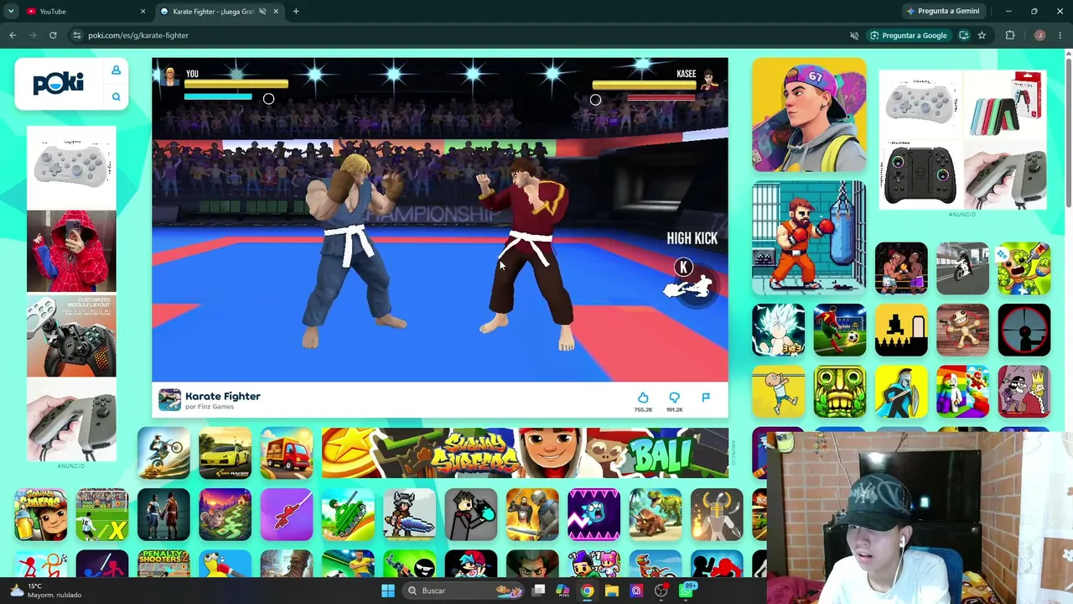Toggle the site sound muted indicator in address bar

[854, 35]
